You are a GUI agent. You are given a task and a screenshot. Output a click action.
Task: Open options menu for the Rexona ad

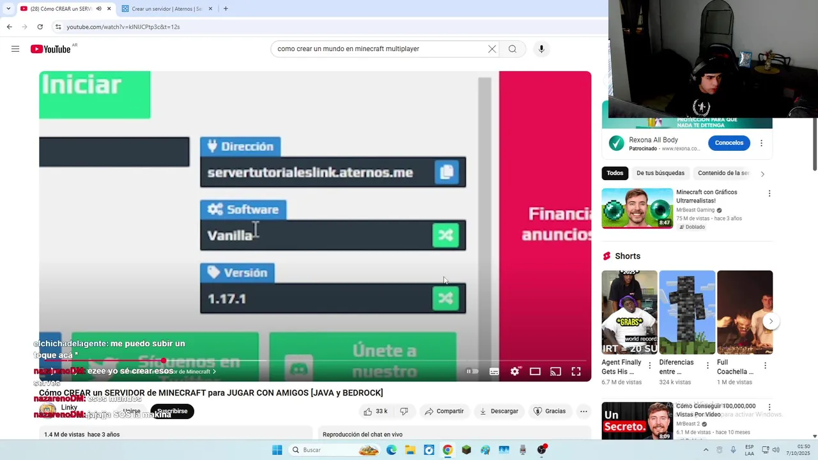click(761, 143)
